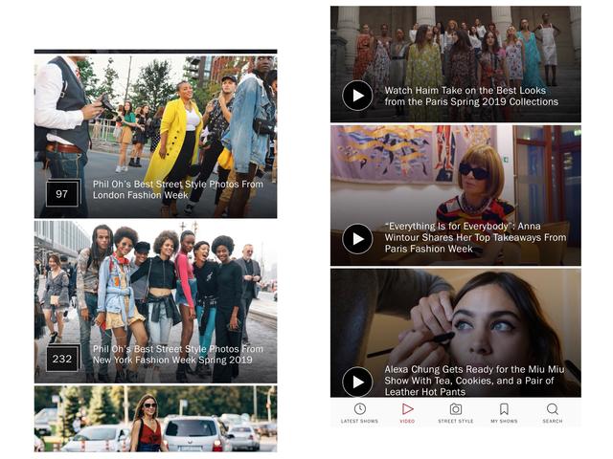Viewport: 613px width, 459px height.
Task: Tap the My Shows bookmark icon
Action: tap(504, 409)
